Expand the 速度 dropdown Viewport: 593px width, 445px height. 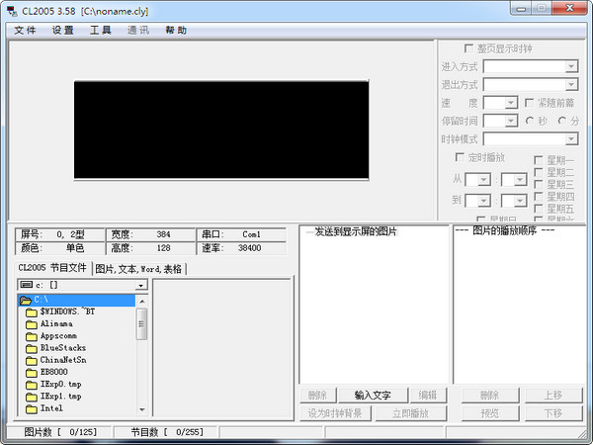click(x=511, y=103)
